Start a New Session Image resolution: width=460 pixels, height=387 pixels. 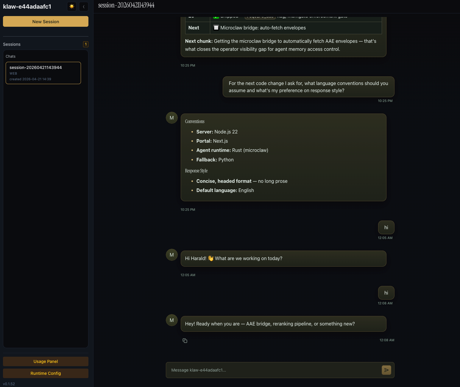pos(45,21)
